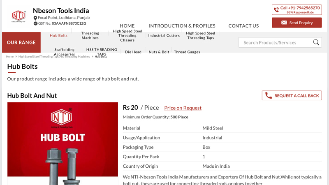Click the Home breadcrumb link
329x185 pixels.
(9, 56)
